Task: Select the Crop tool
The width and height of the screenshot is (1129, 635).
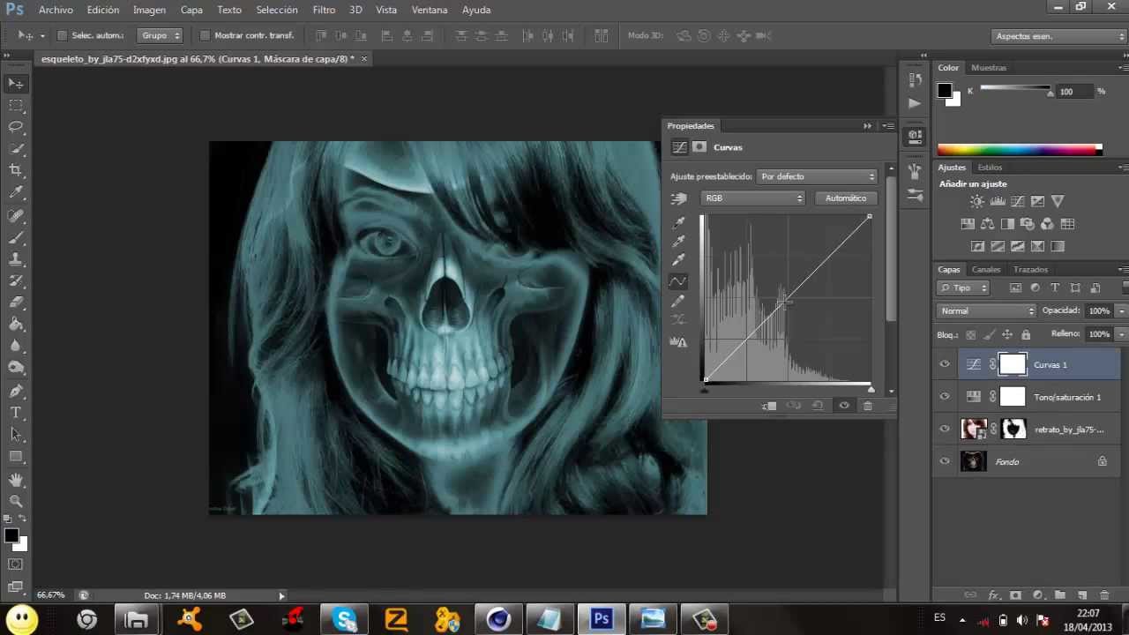Action: click(x=16, y=170)
